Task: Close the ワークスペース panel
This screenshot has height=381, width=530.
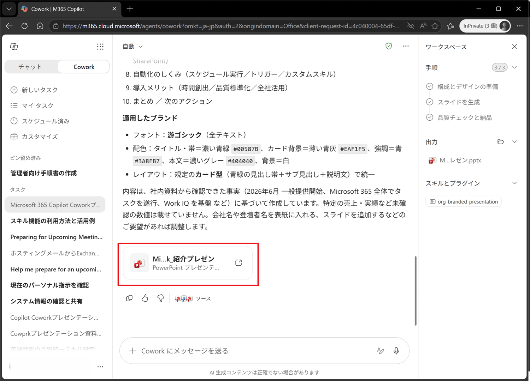Action: 514,47
